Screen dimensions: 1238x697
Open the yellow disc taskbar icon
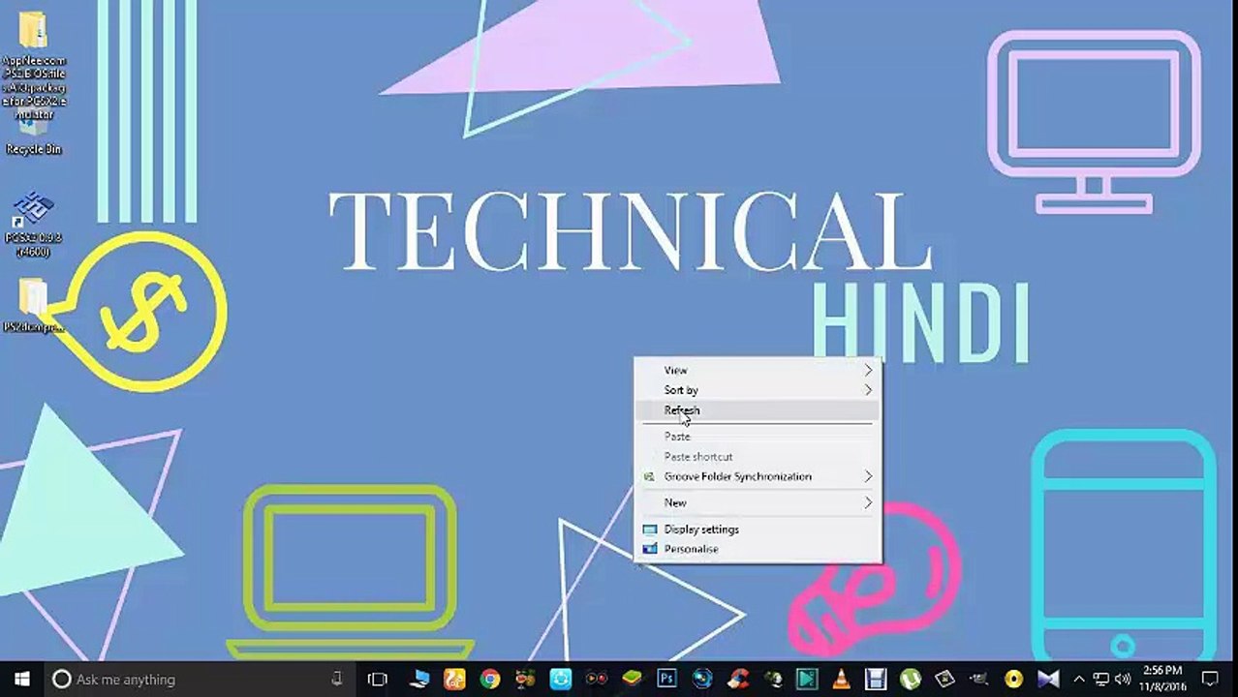1013,679
